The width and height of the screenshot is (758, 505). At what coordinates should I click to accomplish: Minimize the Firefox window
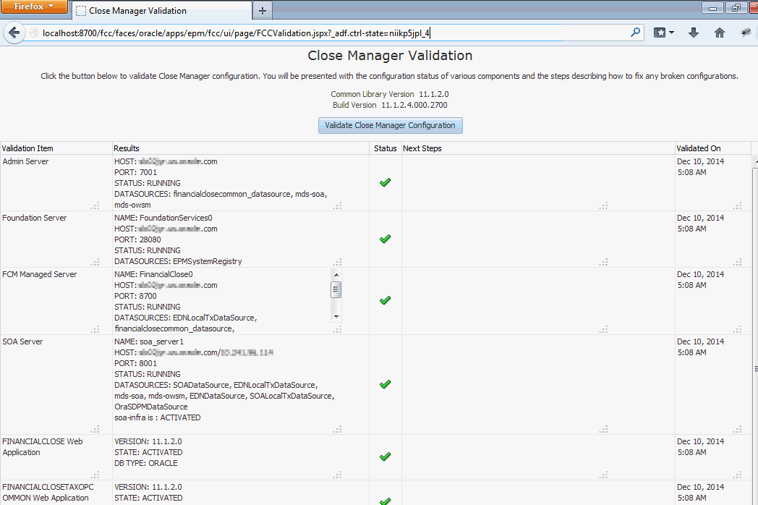tap(712, 8)
